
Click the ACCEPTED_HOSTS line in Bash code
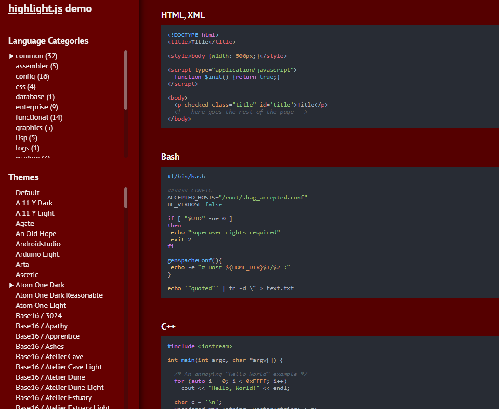[238, 198]
